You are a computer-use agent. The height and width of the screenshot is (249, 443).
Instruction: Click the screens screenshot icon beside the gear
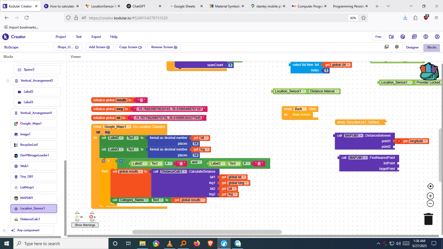(387, 47)
